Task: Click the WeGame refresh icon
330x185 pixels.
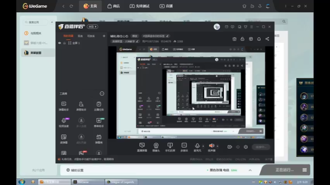Action: [x=71, y=6]
